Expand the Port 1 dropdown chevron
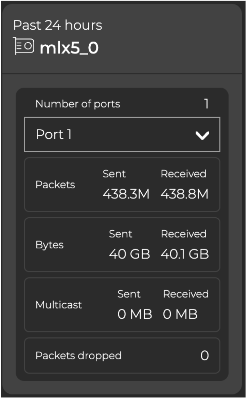The width and height of the screenshot is (247, 398). point(202,135)
